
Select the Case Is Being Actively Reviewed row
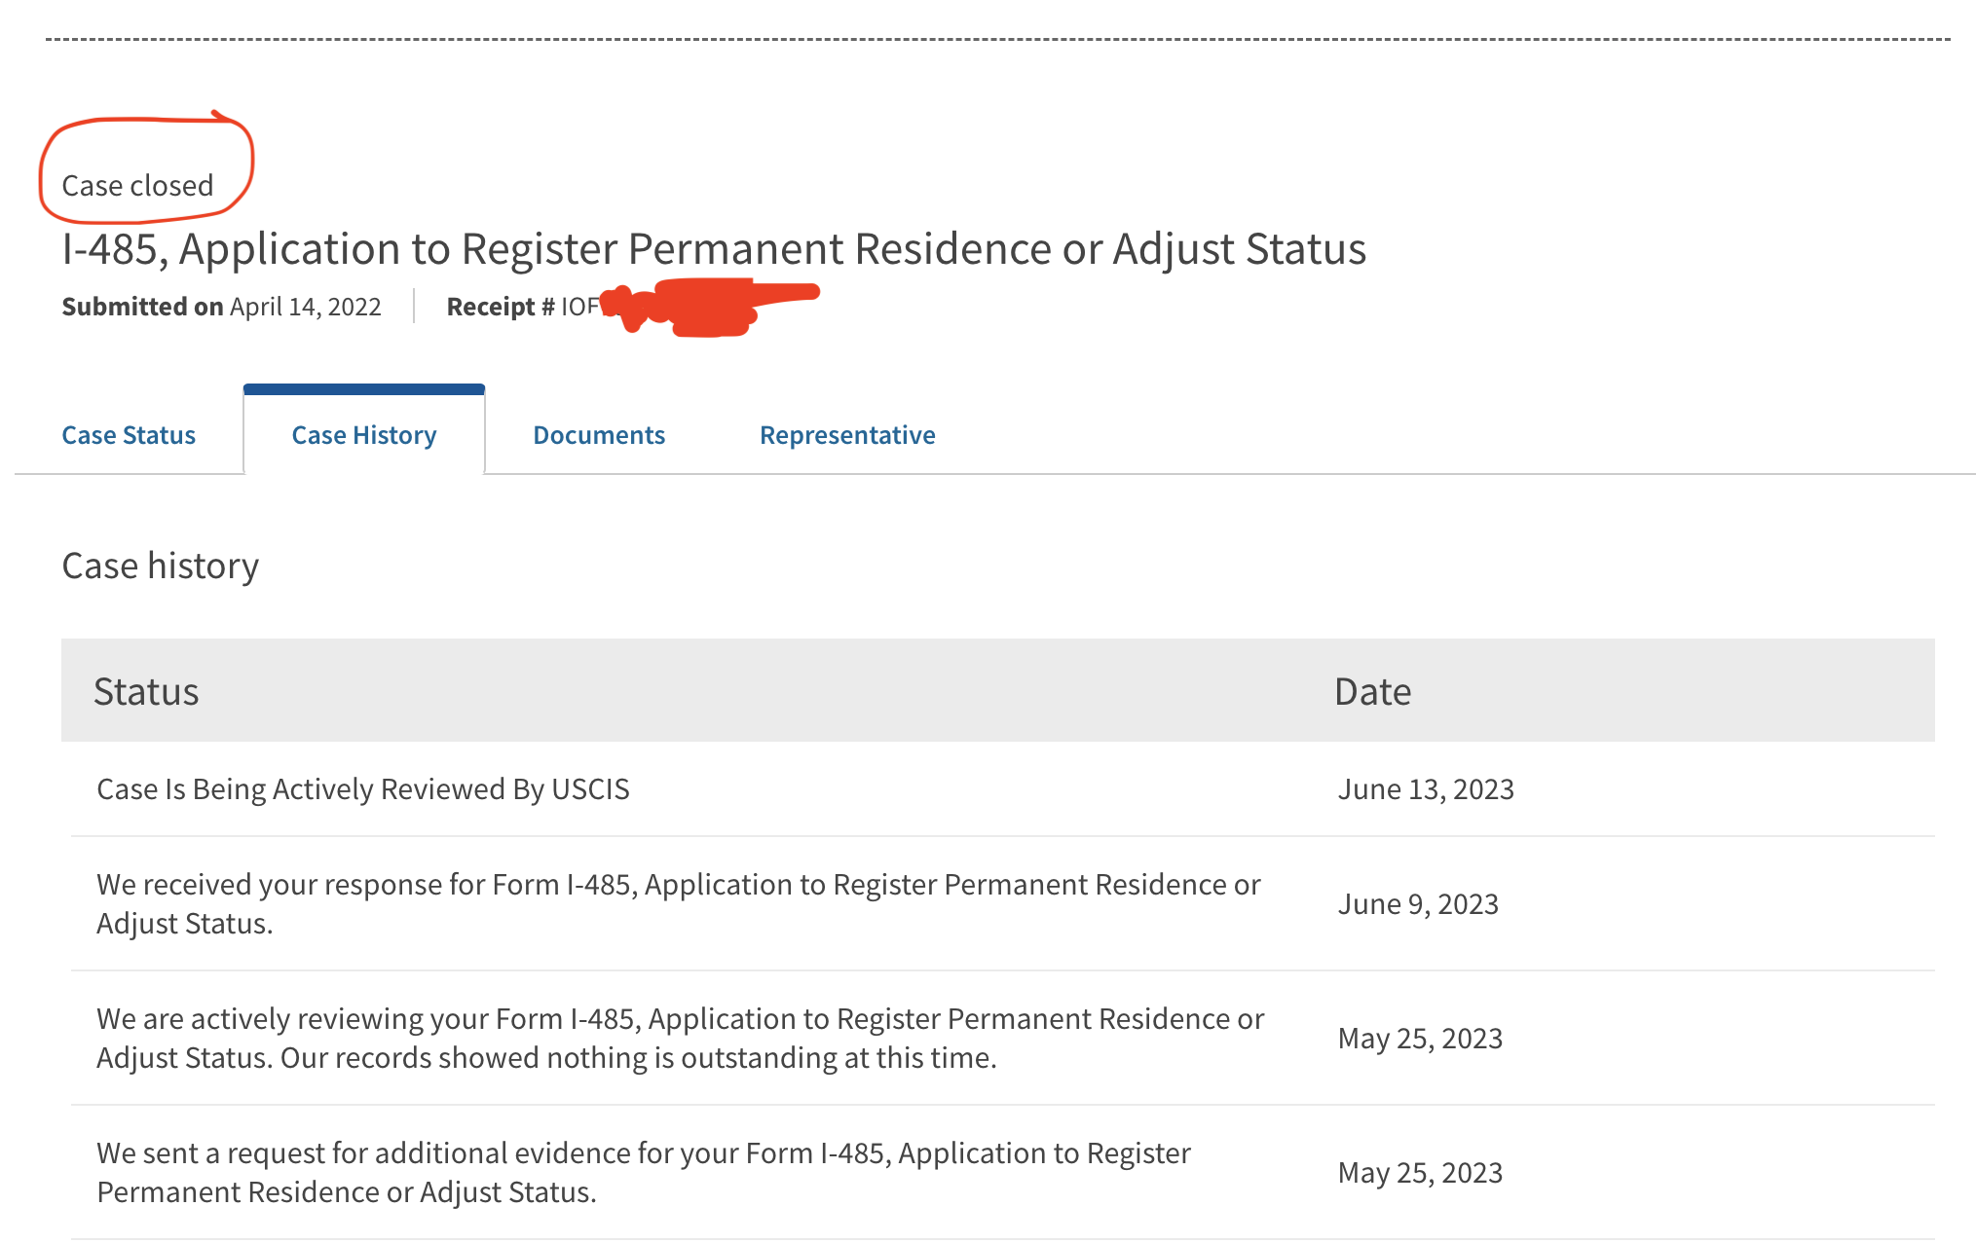tap(1002, 789)
